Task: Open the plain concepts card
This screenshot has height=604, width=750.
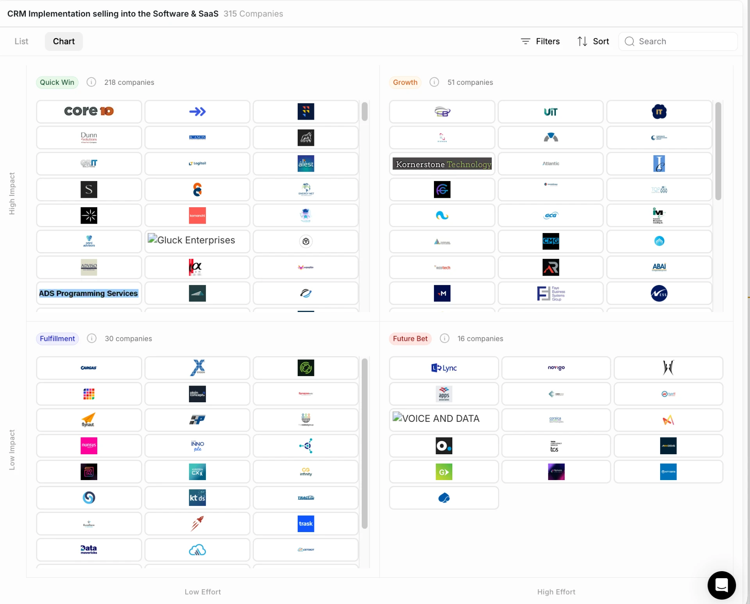Action: pos(197,394)
